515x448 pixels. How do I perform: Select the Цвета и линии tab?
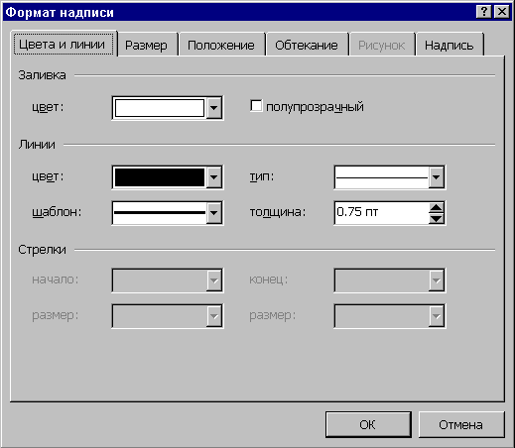click(63, 45)
